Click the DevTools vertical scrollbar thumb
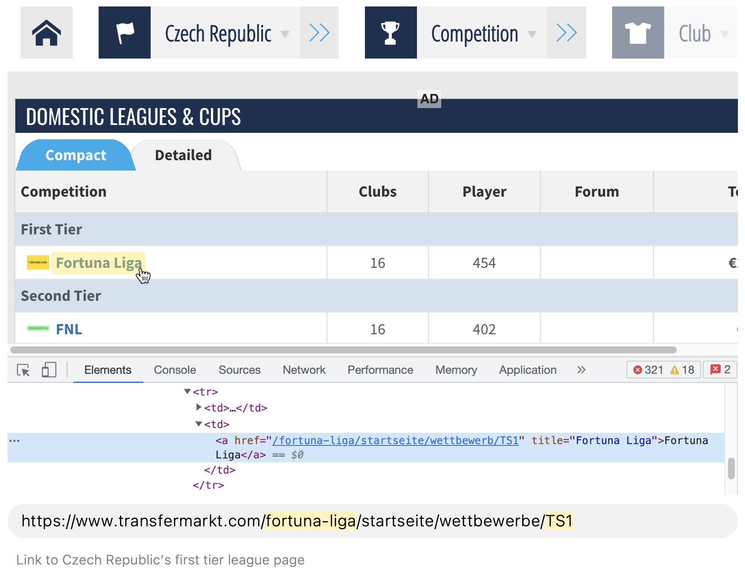The width and height of the screenshot is (745, 576). [x=731, y=468]
